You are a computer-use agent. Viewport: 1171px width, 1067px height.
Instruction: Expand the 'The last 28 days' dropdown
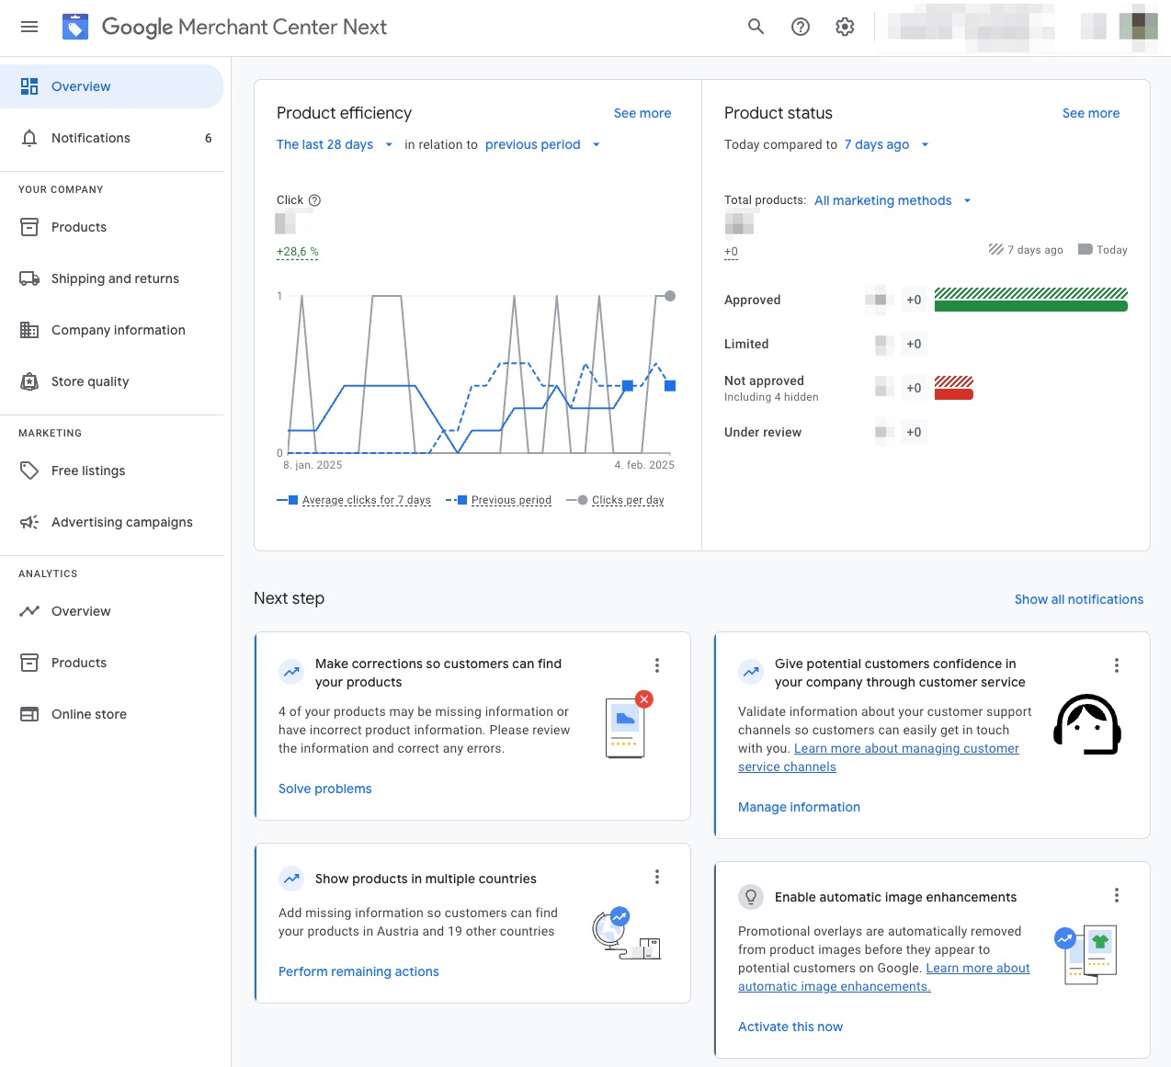tap(335, 144)
